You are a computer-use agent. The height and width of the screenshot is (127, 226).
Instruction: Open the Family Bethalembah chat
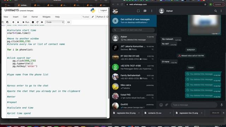(133, 77)
